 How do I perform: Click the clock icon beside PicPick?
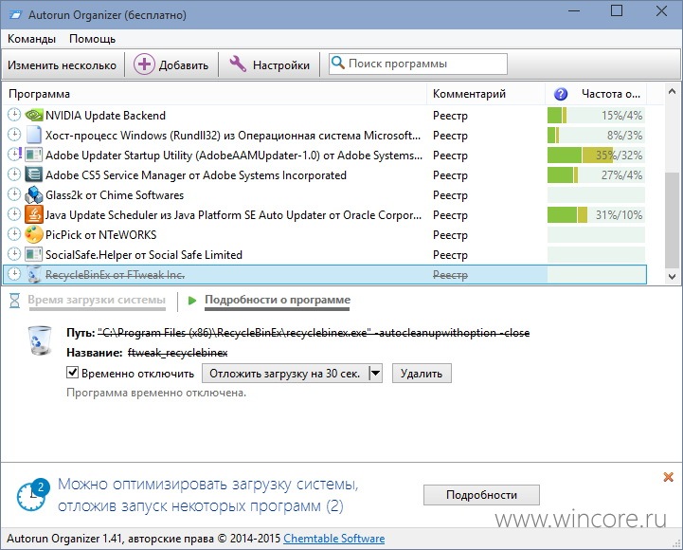[14, 234]
